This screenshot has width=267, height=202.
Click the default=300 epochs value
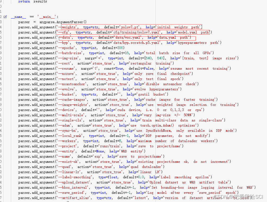click(113, 48)
